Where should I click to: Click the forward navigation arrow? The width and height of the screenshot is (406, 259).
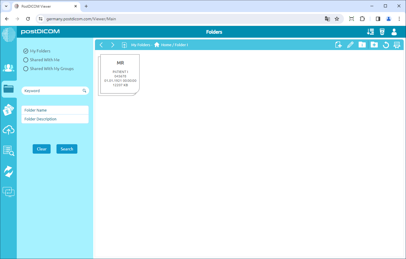pos(113,45)
